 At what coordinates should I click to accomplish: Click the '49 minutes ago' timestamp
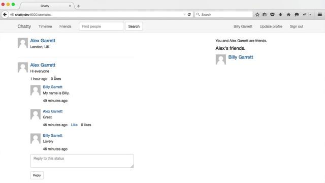(55, 101)
